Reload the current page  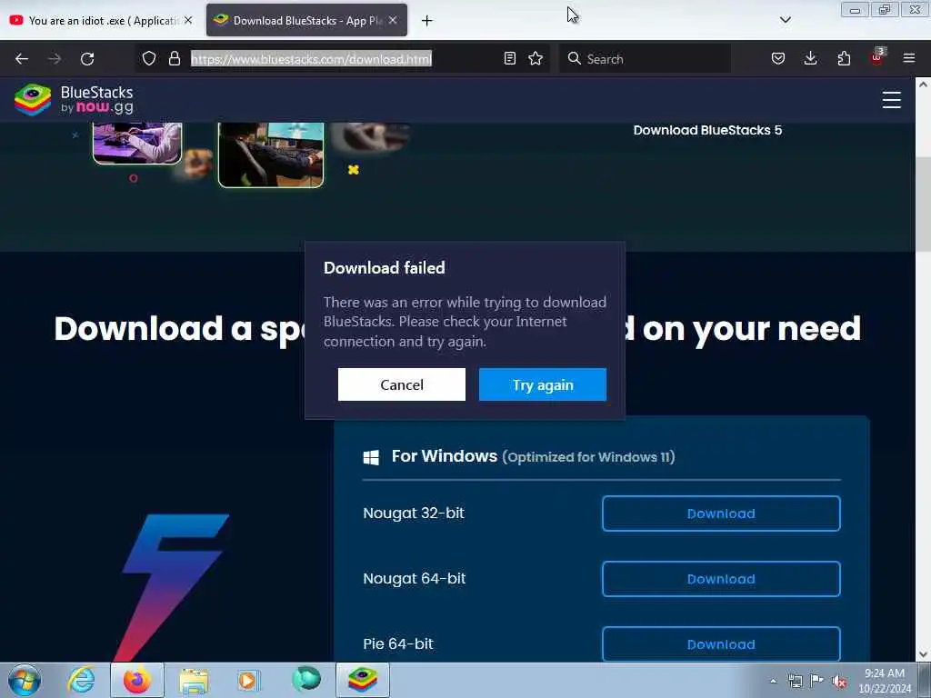click(87, 59)
